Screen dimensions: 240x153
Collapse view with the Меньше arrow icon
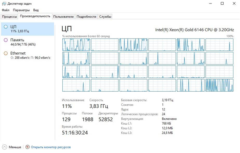tap(5, 147)
